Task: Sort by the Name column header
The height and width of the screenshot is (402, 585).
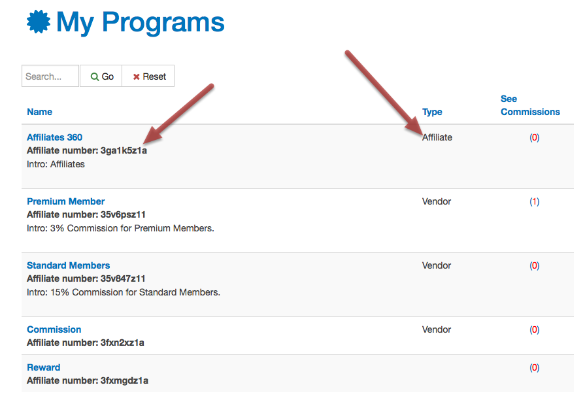Action: [40, 112]
